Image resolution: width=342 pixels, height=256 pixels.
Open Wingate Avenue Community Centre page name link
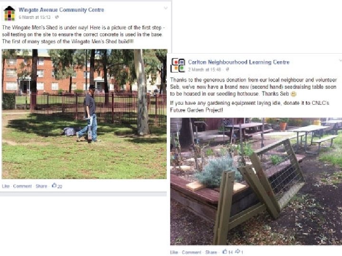[x=61, y=10]
